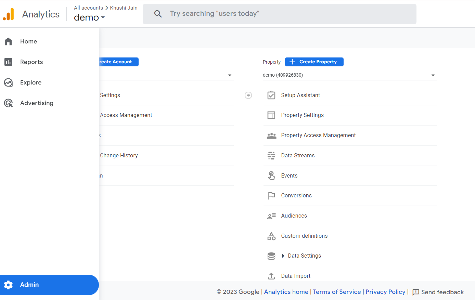Click the Events touch icon
This screenshot has width=475, height=300.
271,175
